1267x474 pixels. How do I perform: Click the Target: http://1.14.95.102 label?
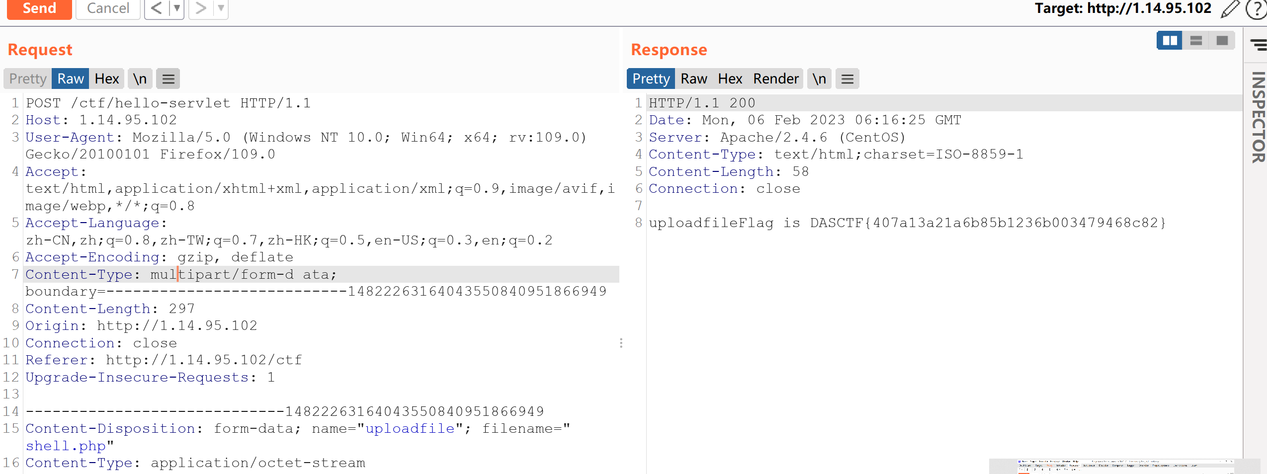click(x=1123, y=8)
